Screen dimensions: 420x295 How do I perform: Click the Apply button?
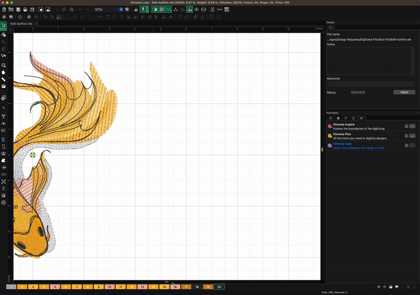pyautogui.click(x=404, y=92)
